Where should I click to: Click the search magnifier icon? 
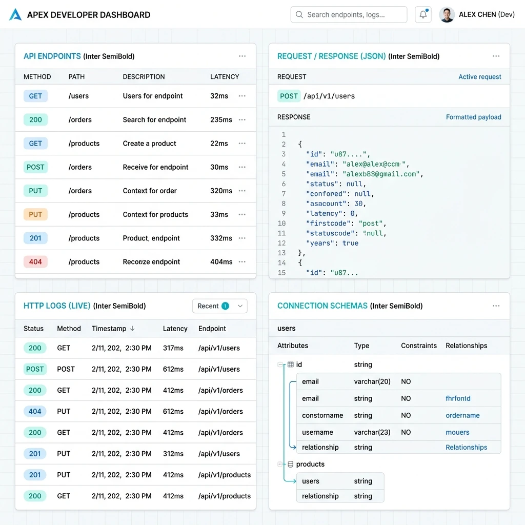click(x=299, y=15)
